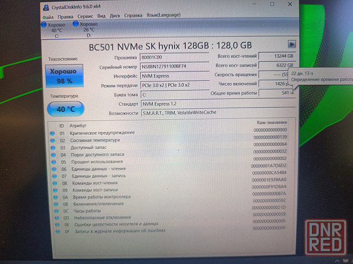Click the next disk arrow button
This screenshot has height=264, width=353.
coord(291,44)
